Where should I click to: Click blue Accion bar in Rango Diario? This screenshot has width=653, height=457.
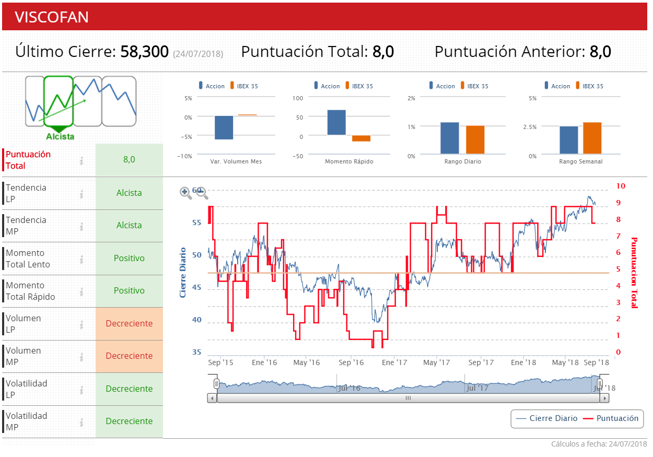tap(450, 138)
